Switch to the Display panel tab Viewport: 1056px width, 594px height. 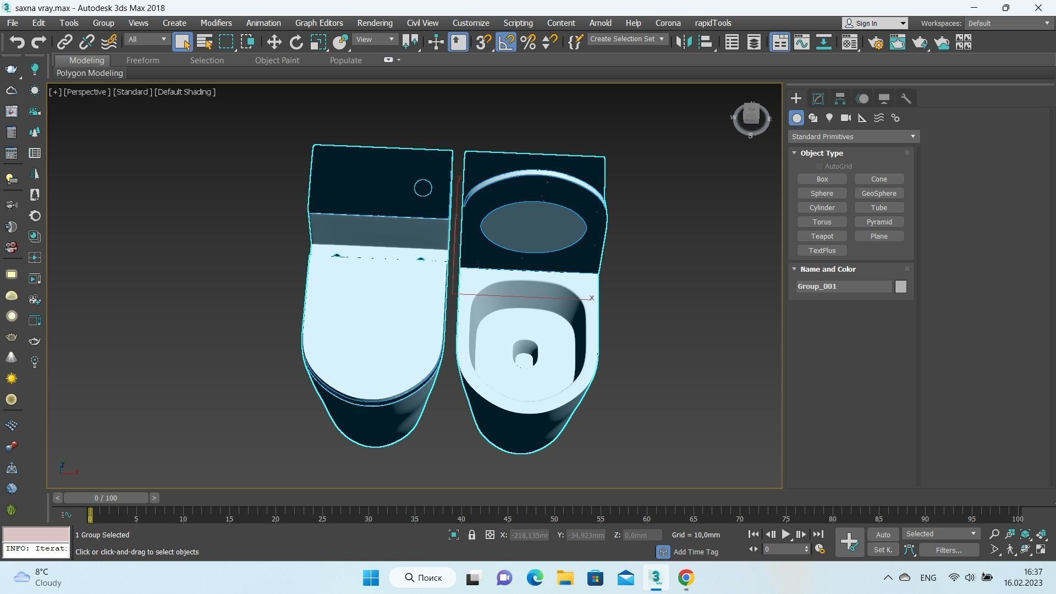[x=884, y=99]
